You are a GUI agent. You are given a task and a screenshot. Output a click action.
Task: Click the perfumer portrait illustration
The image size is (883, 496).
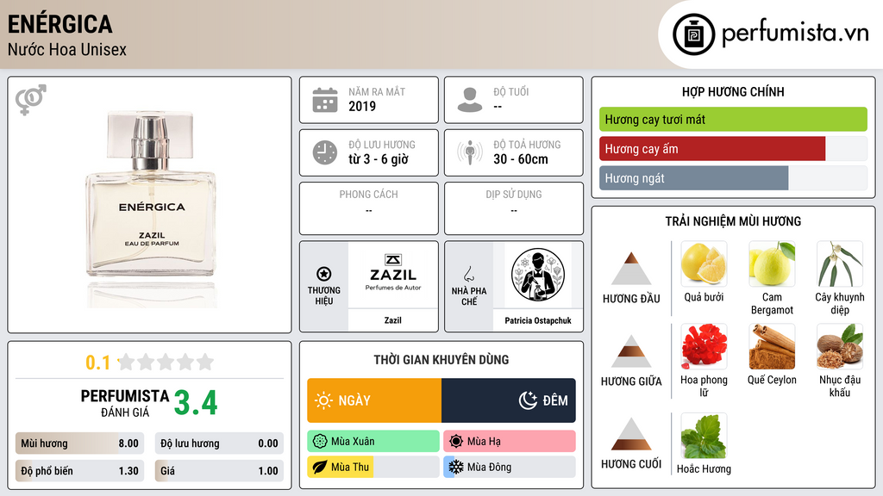(x=538, y=275)
